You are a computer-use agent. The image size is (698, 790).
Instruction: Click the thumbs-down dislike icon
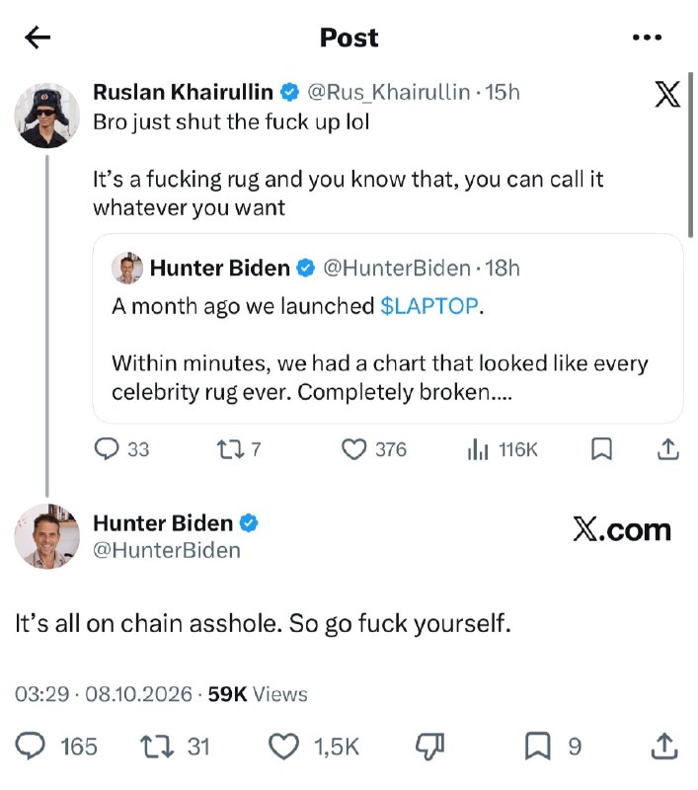click(429, 747)
